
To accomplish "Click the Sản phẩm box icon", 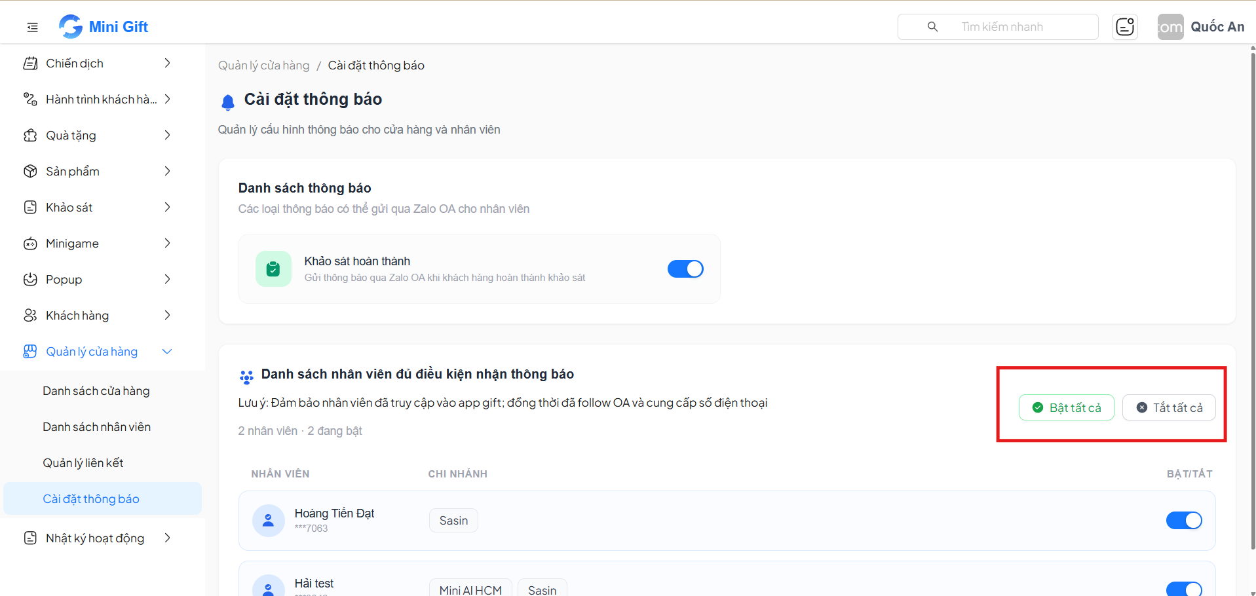I will pos(30,172).
